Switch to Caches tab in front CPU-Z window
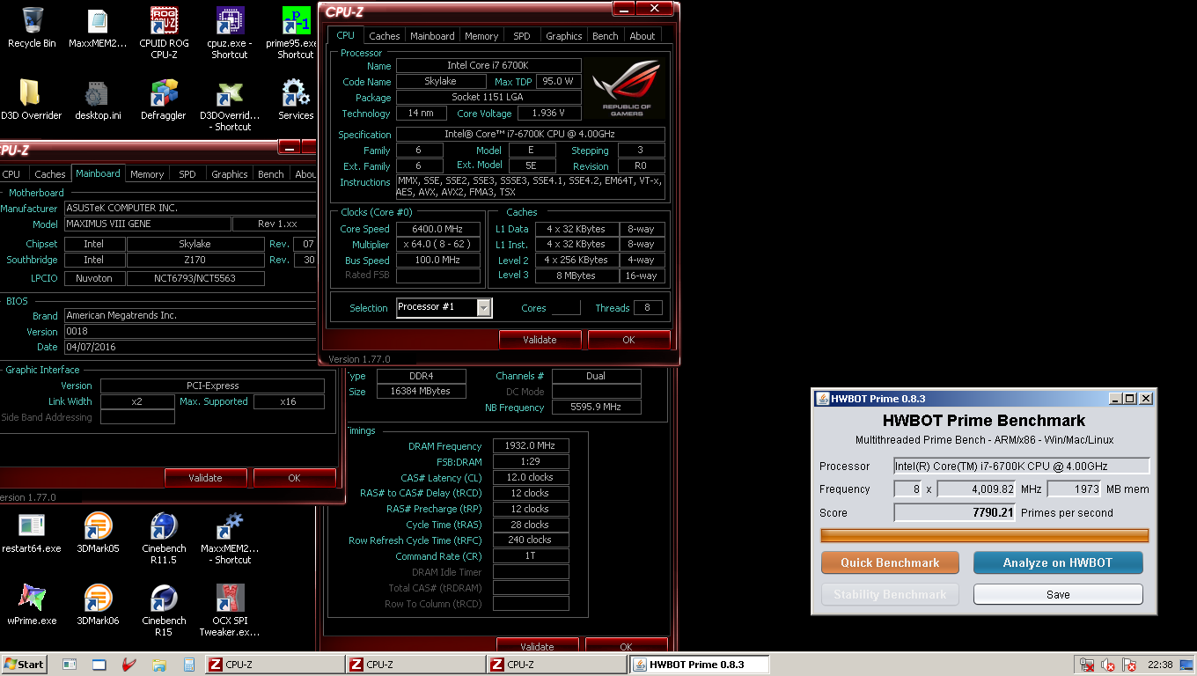 385,36
